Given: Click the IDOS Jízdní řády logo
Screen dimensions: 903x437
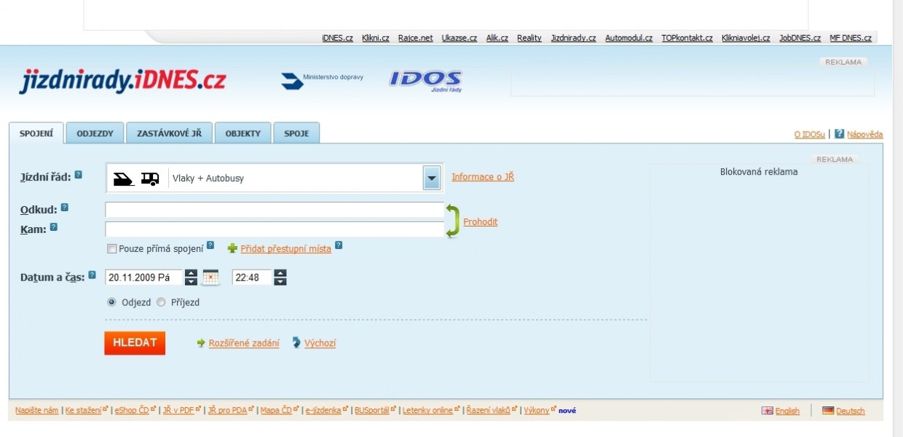Looking at the screenshot, I should [425, 81].
